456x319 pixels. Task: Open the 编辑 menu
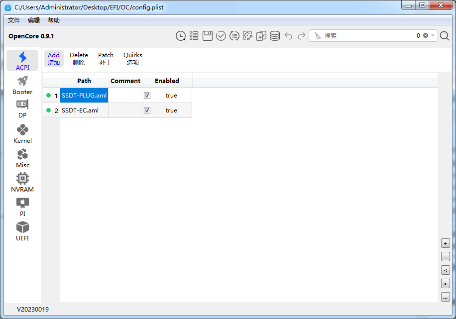click(34, 20)
